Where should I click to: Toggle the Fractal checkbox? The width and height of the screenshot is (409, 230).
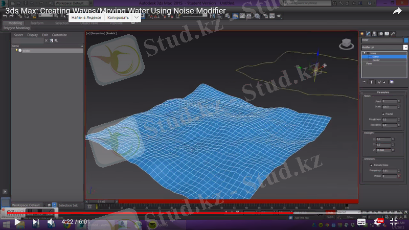tap(383, 113)
